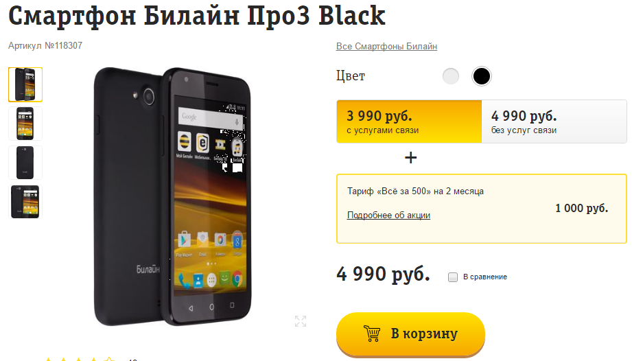Click the tariff 'Всё за 500' offer box
The image size is (632, 361).
click(482, 209)
